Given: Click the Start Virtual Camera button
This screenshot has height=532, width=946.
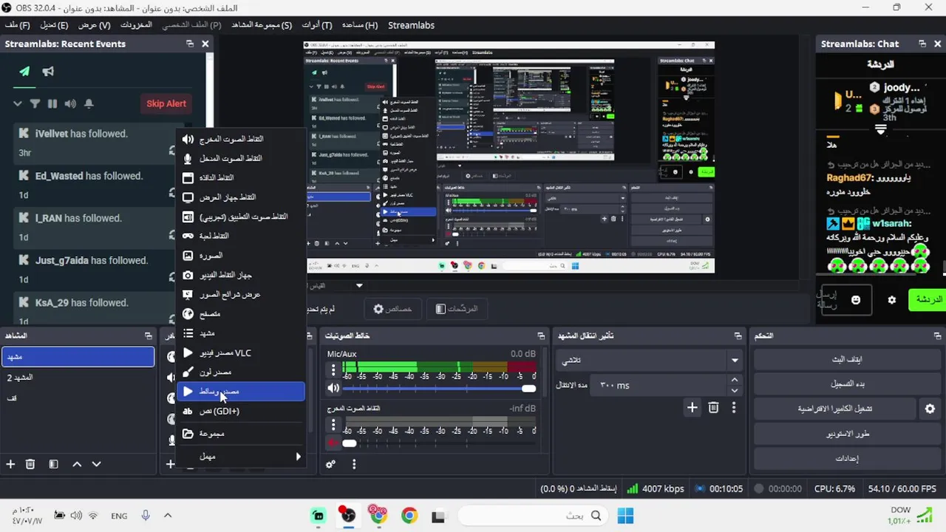Looking at the screenshot, I should pyautogui.click(x=837, y=409).
